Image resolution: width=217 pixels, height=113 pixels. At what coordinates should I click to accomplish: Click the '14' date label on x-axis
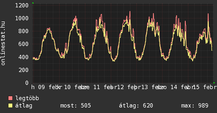tap(174, 87)
